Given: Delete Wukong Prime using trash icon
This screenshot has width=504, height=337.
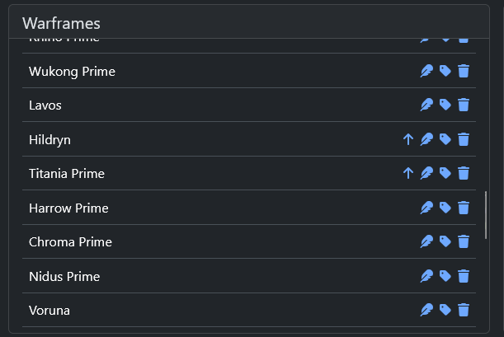Looking at the screenshot, I should [464, 71].
